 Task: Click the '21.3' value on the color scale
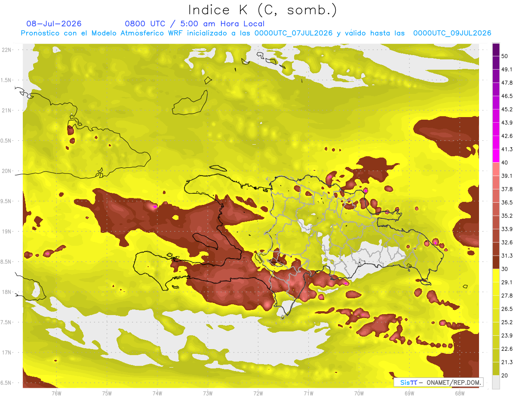point(507,362)
